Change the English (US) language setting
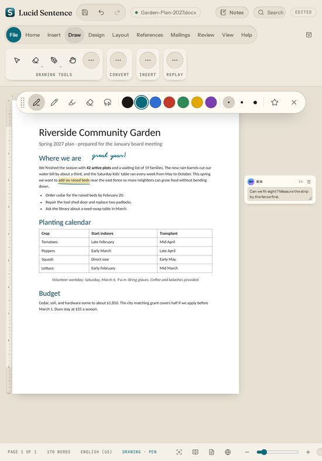322x461 pixels. point(97,452)
